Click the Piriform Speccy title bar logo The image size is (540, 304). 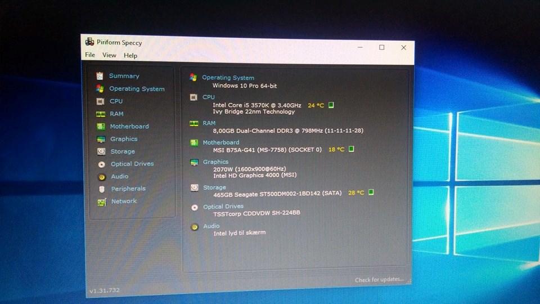pos(89,42)
